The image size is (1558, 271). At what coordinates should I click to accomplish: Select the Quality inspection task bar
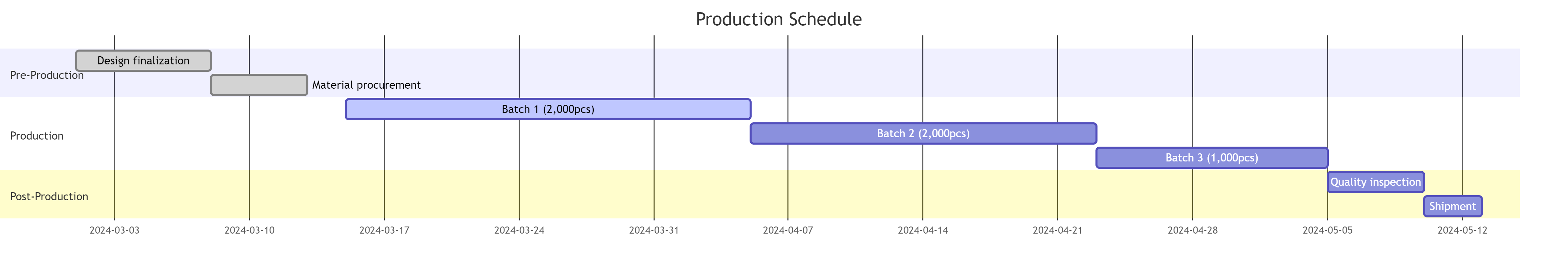[1375, 182]
